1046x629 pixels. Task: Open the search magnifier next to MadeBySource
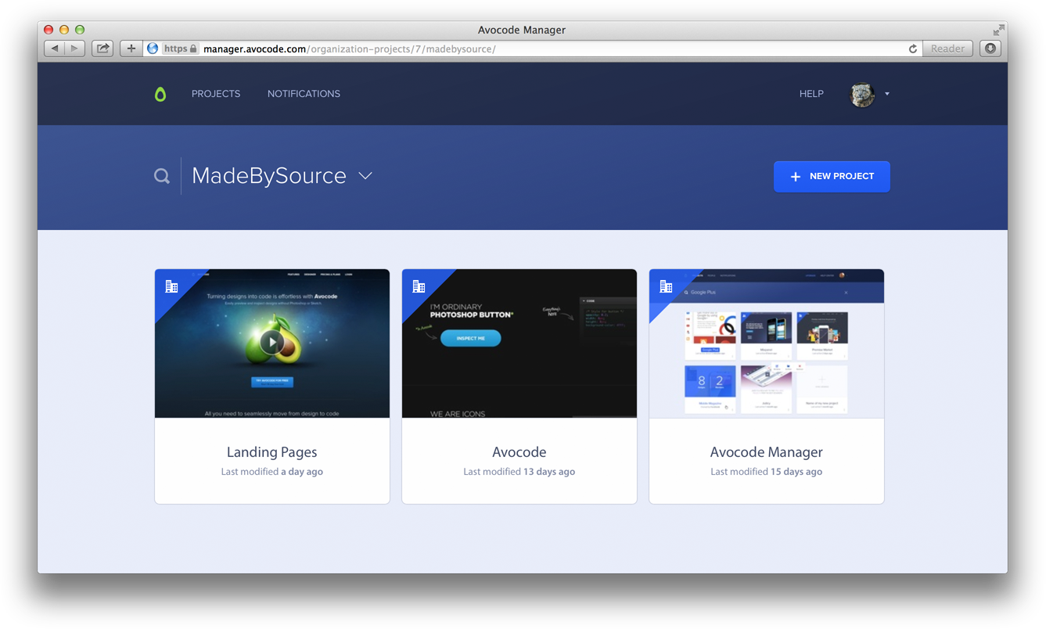(x=162, y=176)
